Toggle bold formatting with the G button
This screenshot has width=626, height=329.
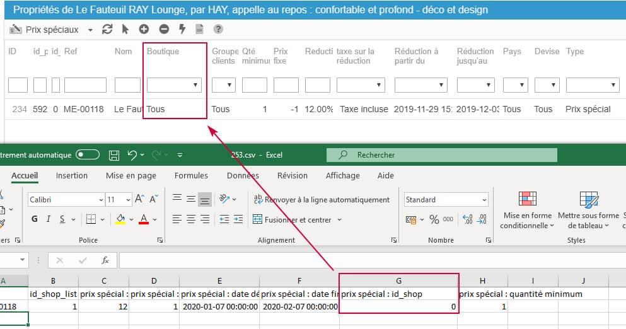click(34, 219)
